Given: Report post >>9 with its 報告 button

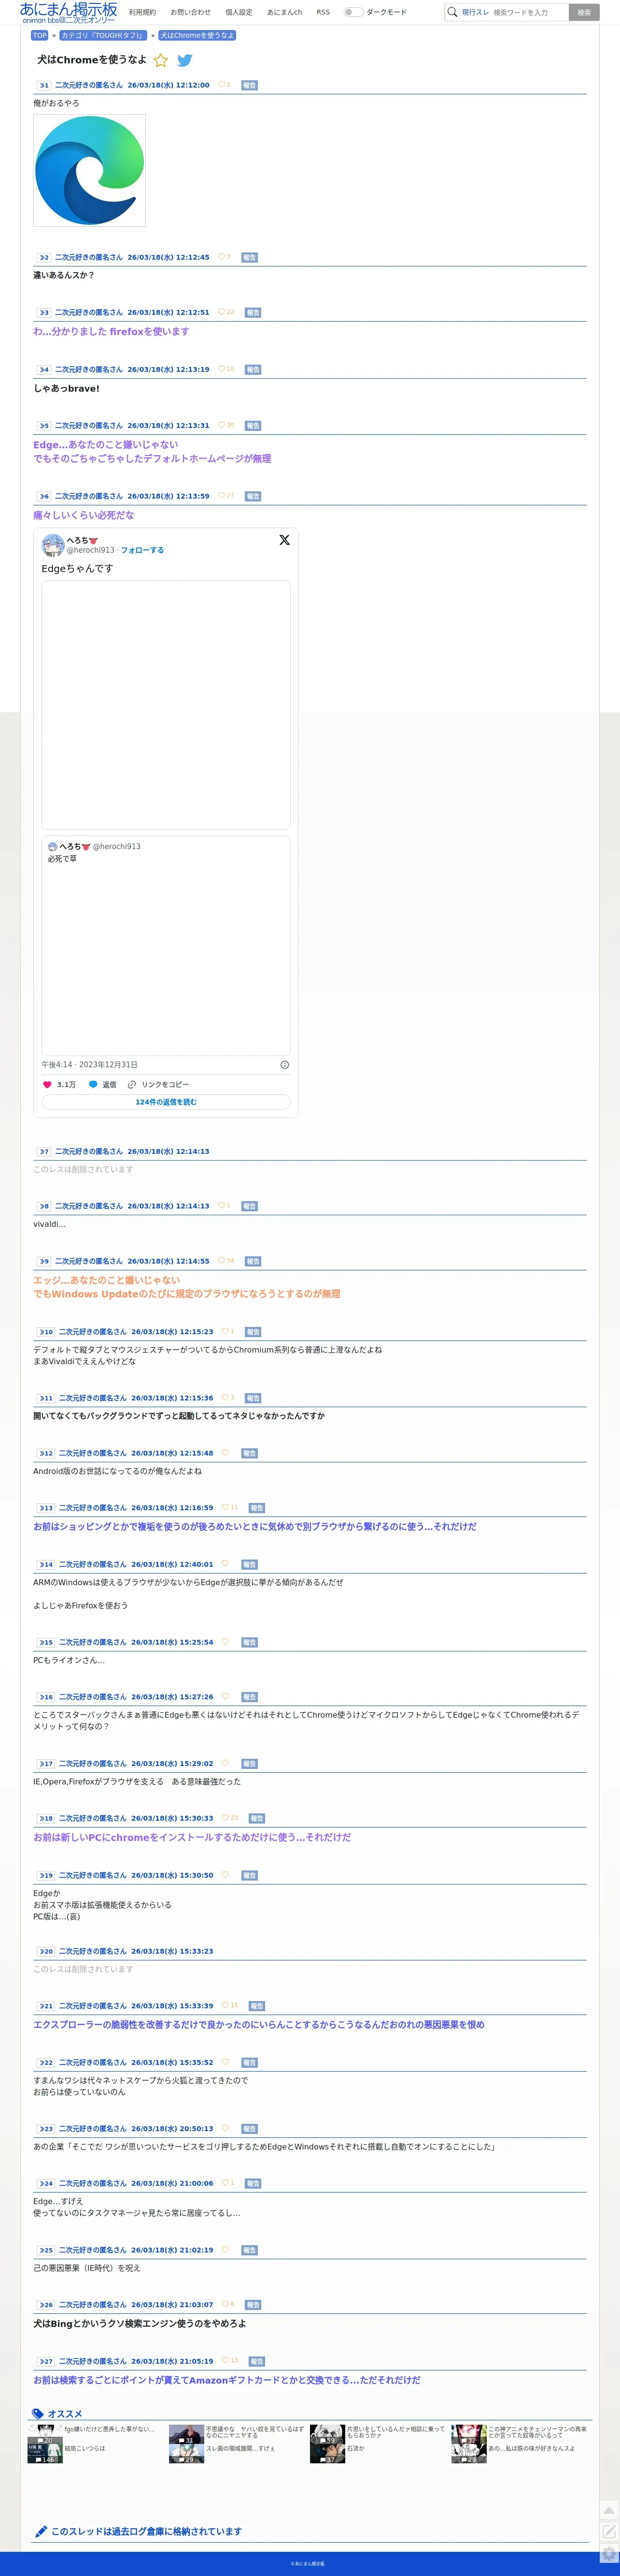Looking at the screenshot, I should (253, 1261).
